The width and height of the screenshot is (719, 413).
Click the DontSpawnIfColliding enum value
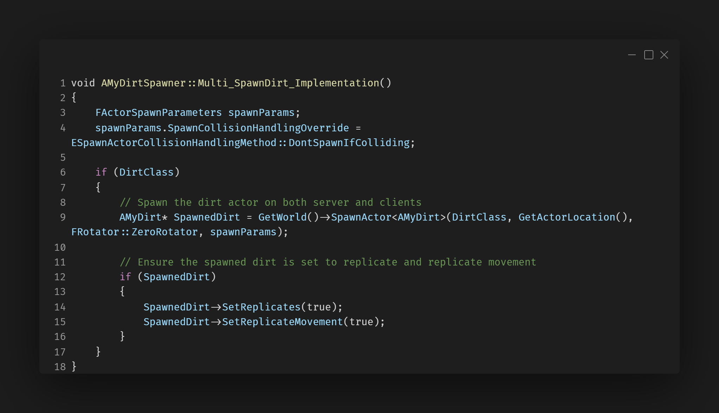pos(349,143)
